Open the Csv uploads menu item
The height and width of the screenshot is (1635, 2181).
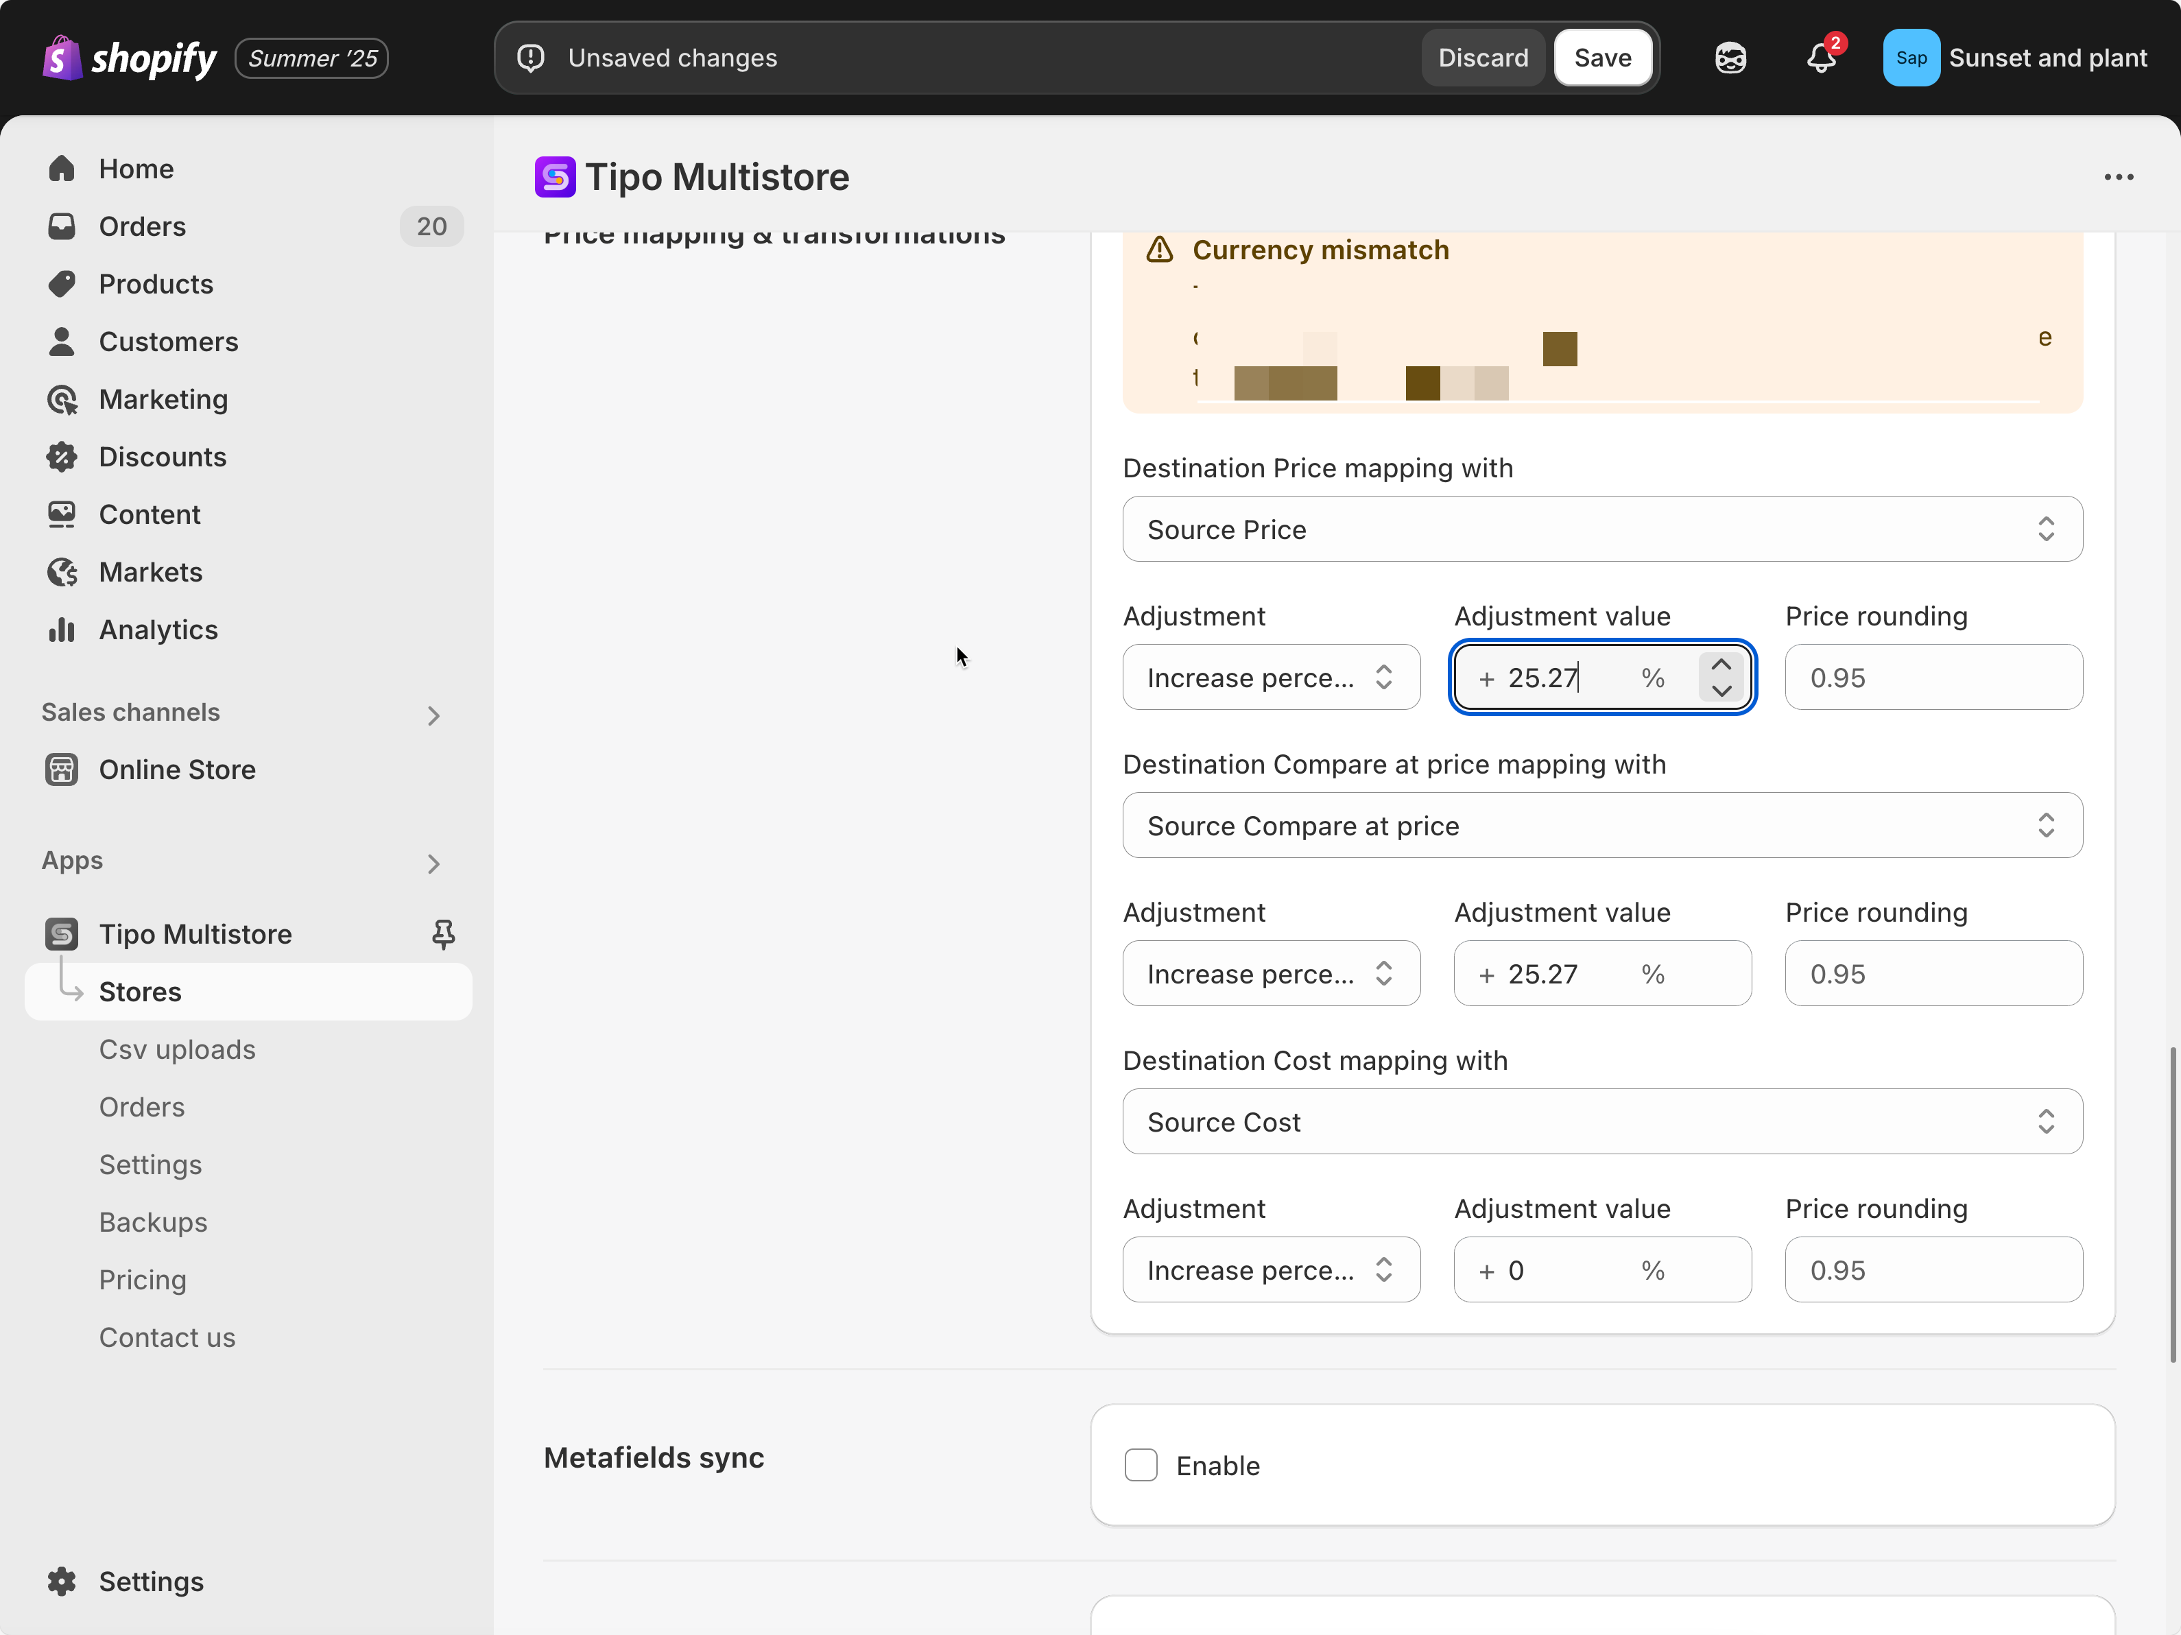(178, 1049)
